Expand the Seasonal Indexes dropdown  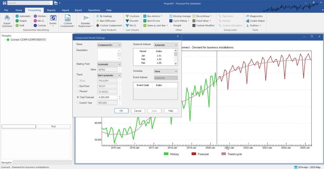(x=166, y=45)
